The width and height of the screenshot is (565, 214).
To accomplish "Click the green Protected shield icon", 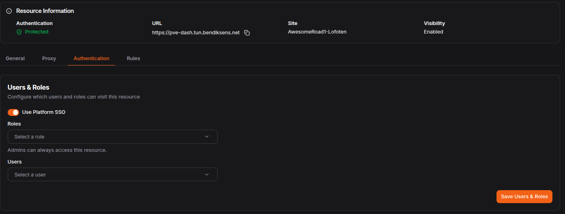I will pos(19,32).
